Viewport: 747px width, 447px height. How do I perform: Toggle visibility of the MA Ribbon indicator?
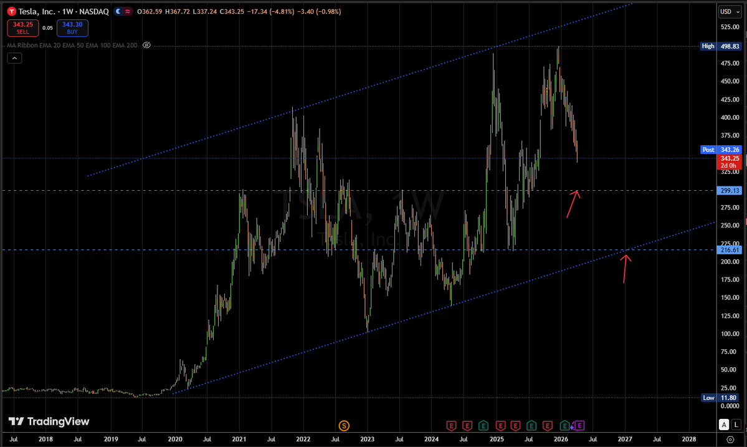pyautogui.click(x=146, y=45)
